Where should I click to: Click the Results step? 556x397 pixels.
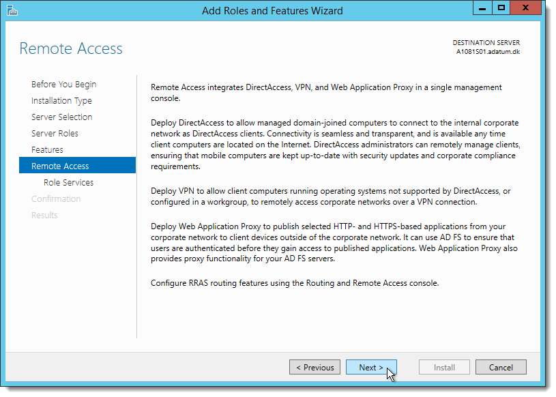coord(44,215)
